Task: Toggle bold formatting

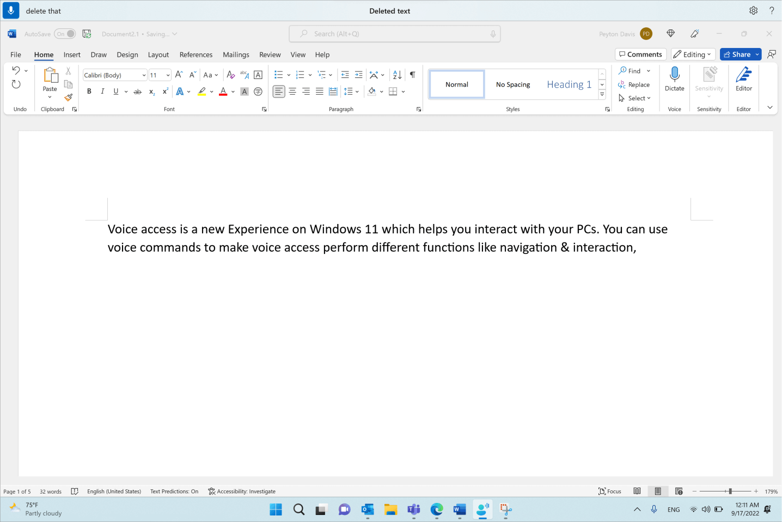Action: 89,92
